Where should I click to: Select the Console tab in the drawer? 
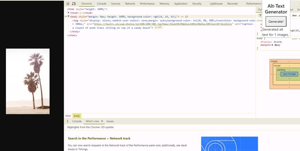(77, 121)
